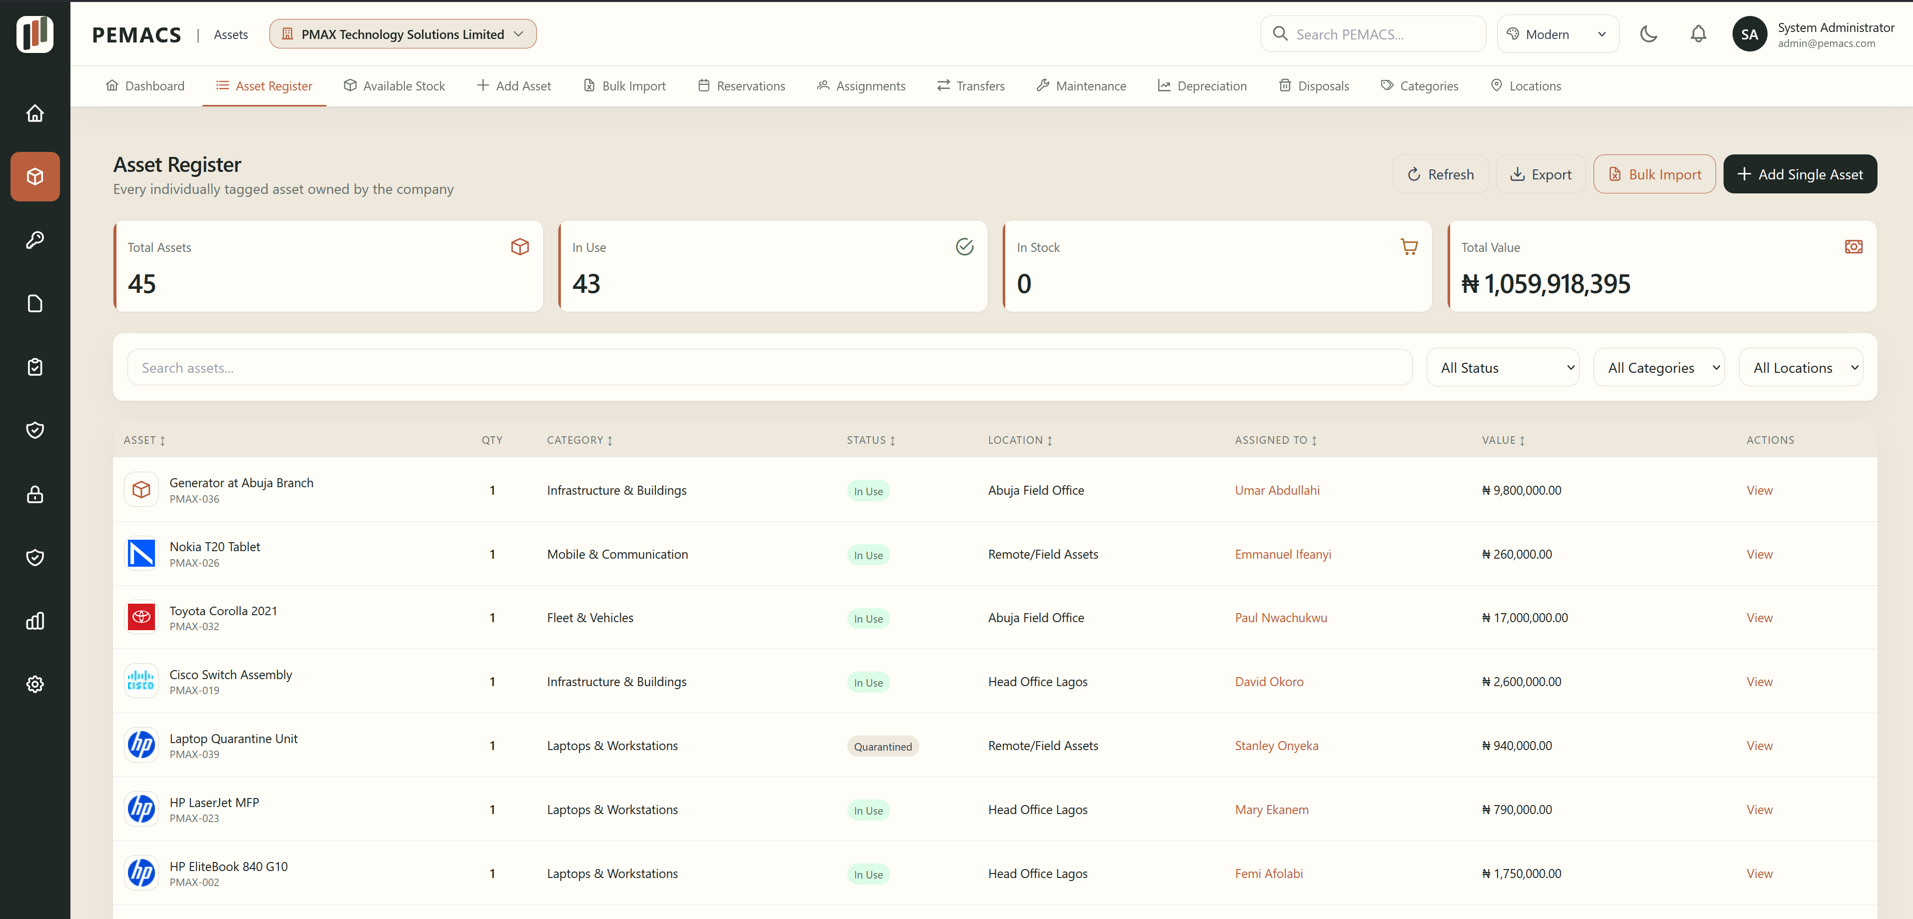Go to the Disposals tab

1314,85
